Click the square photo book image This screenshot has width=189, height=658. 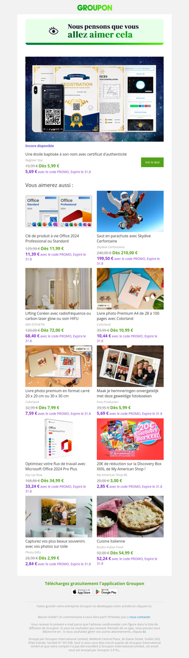click(x=59, y=366)
